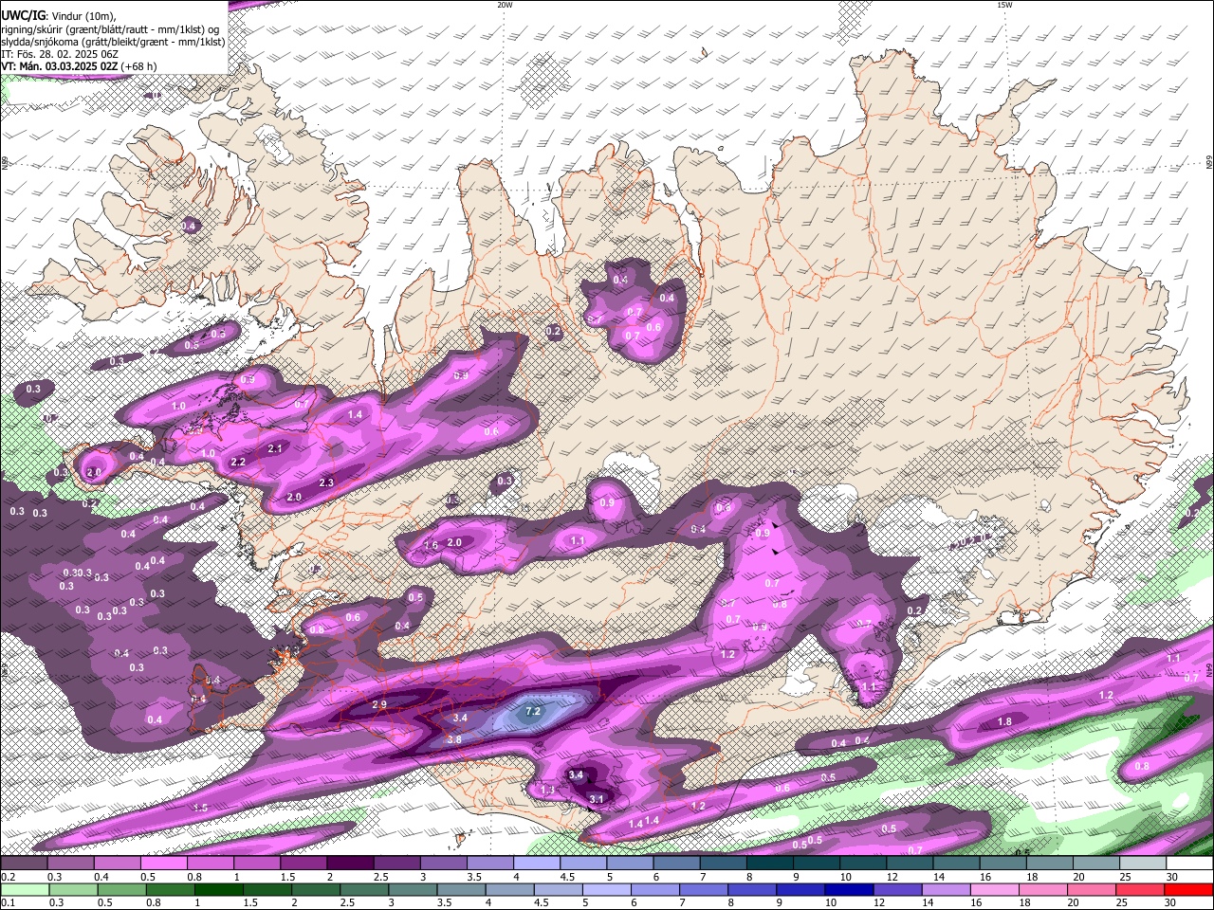Click the (+68 h) forecast offset text
Screen dimensions: 1214x910
[x=138, y=66]
